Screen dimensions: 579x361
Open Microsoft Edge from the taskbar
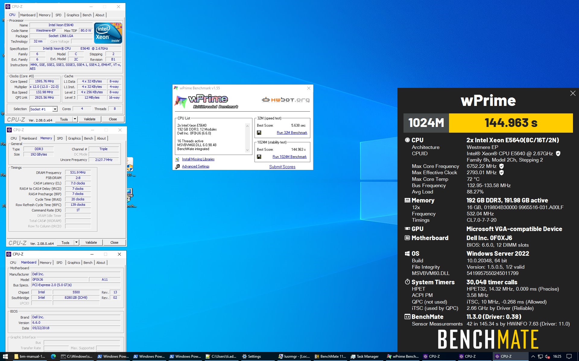coord(53,356)
